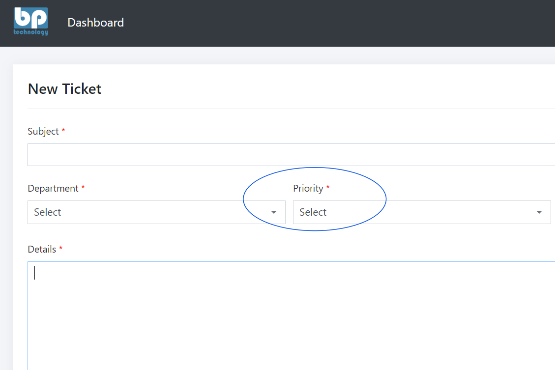Click the red asterisk beside Priority
555x370 pixels.
(328, 188)
